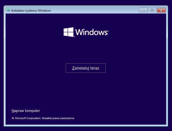Maximize the Instalator systemu Windows window
172x131 pixels.
[152, 10]
